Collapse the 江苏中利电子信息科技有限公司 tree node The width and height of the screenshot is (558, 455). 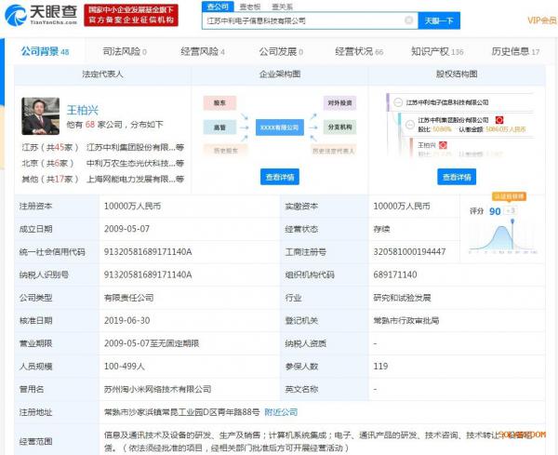(398, 102)
